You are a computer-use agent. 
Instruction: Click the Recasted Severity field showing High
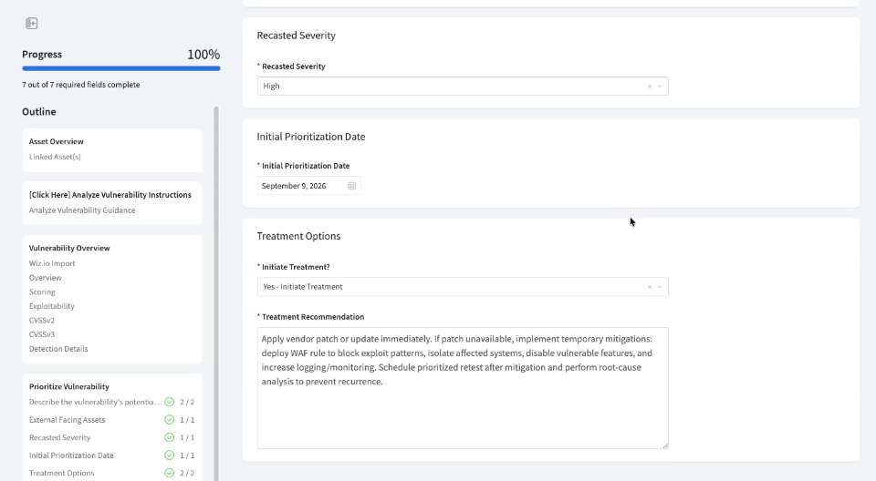463,86
